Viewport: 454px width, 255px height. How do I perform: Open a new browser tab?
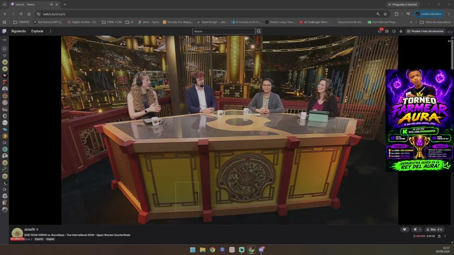[x=65, y=4]
